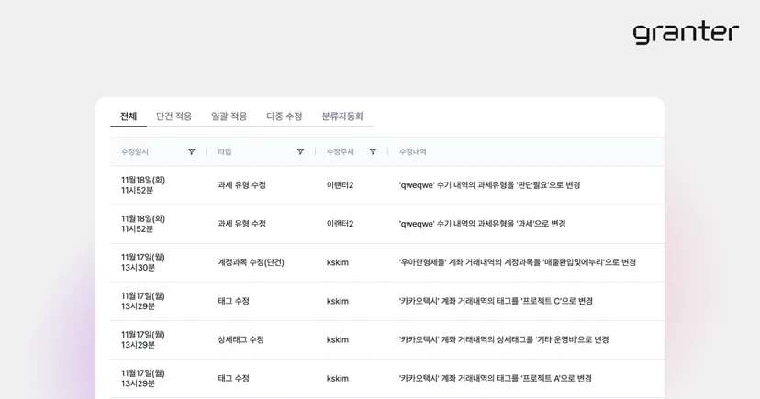The image size is (760, 399).
Task: Click the 계정과목 수정(단건) type cell
Action: (x=251, y=262)
